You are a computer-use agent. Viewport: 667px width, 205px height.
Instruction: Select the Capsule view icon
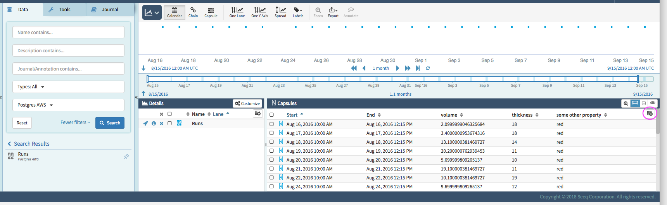[x=211, y=12]
